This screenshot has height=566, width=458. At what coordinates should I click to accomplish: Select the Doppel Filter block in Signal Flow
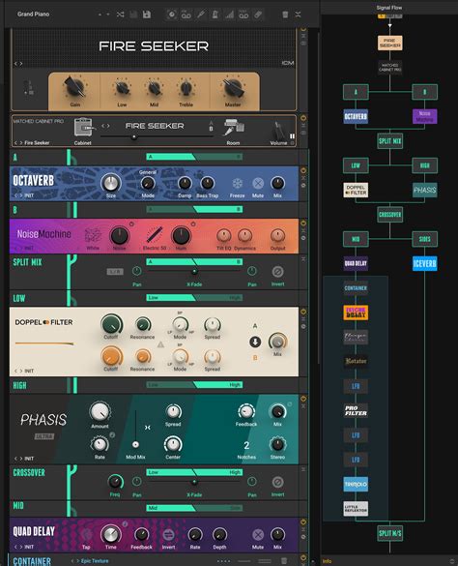coord(356,190)
